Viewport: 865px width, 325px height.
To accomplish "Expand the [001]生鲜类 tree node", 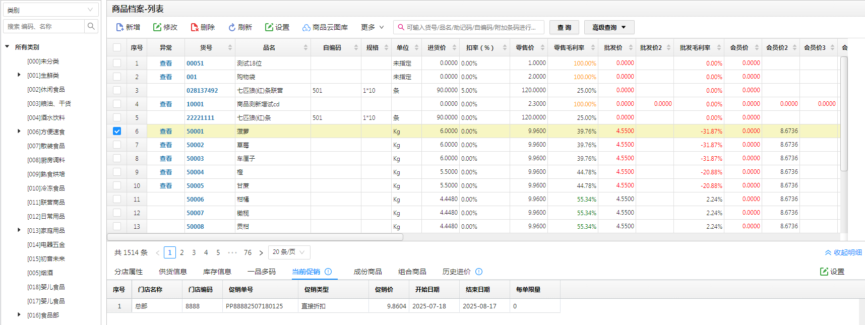I will tap(19, 75).
